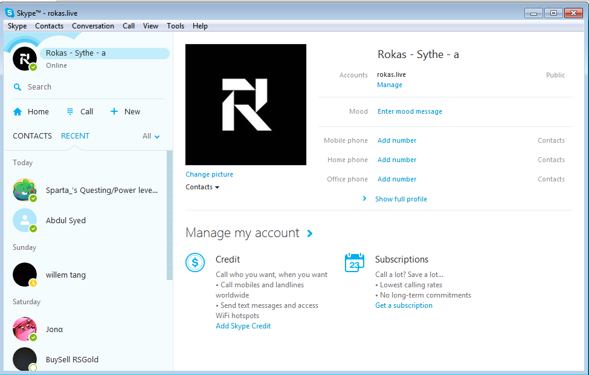Click the green online status badge on own avatar
589x375 pixels.
coord(33,67)
